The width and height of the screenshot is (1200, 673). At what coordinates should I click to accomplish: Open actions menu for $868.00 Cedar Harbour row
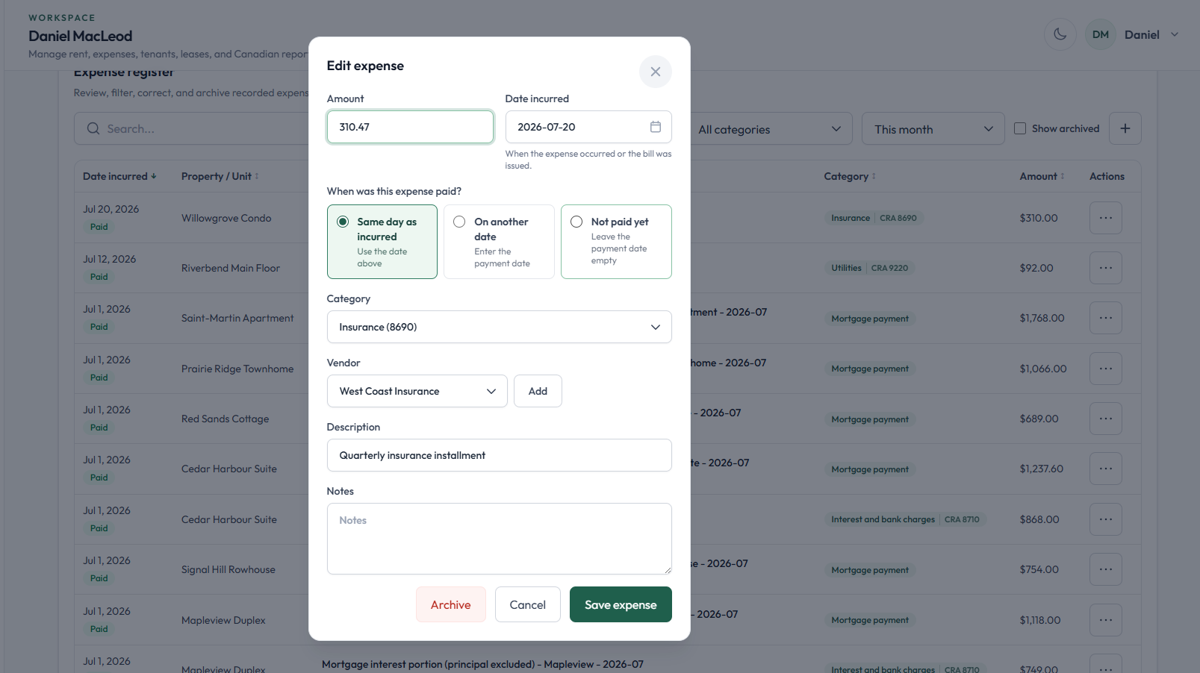[x=1105, y=519]
